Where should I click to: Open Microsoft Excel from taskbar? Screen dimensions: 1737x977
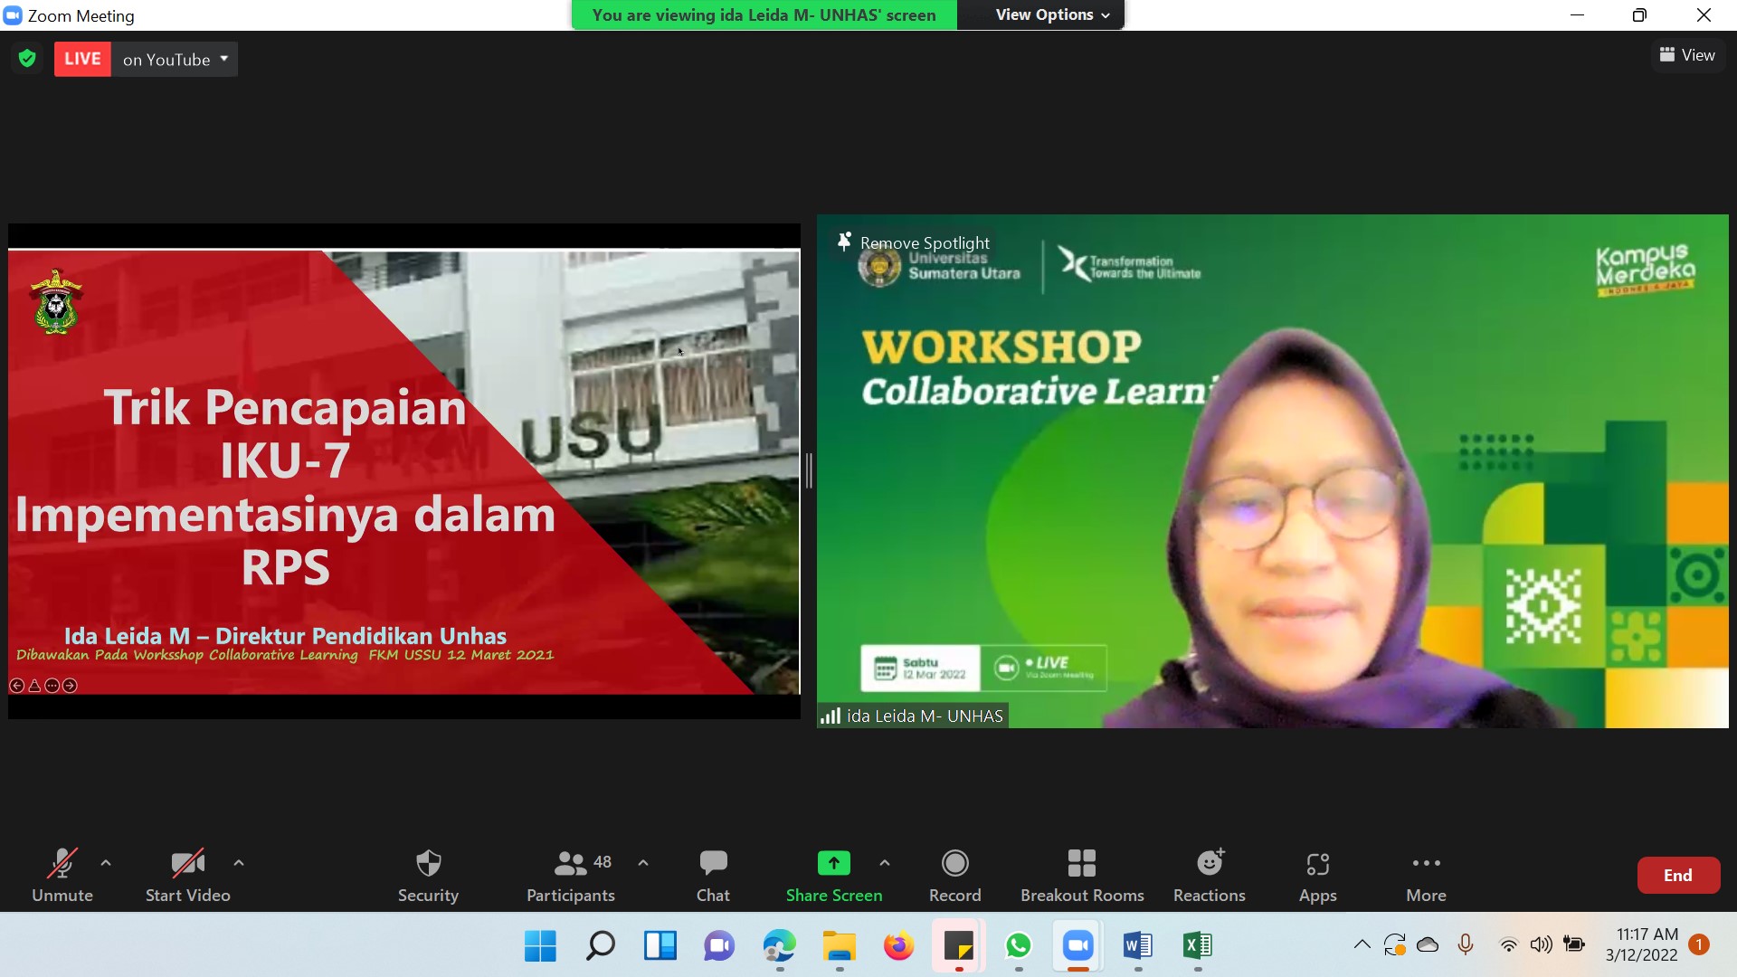click(x=1197, y=946)
